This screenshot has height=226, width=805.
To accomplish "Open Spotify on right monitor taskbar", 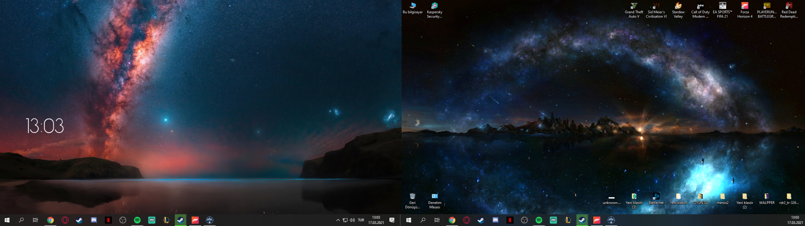I will pos(539,220).
